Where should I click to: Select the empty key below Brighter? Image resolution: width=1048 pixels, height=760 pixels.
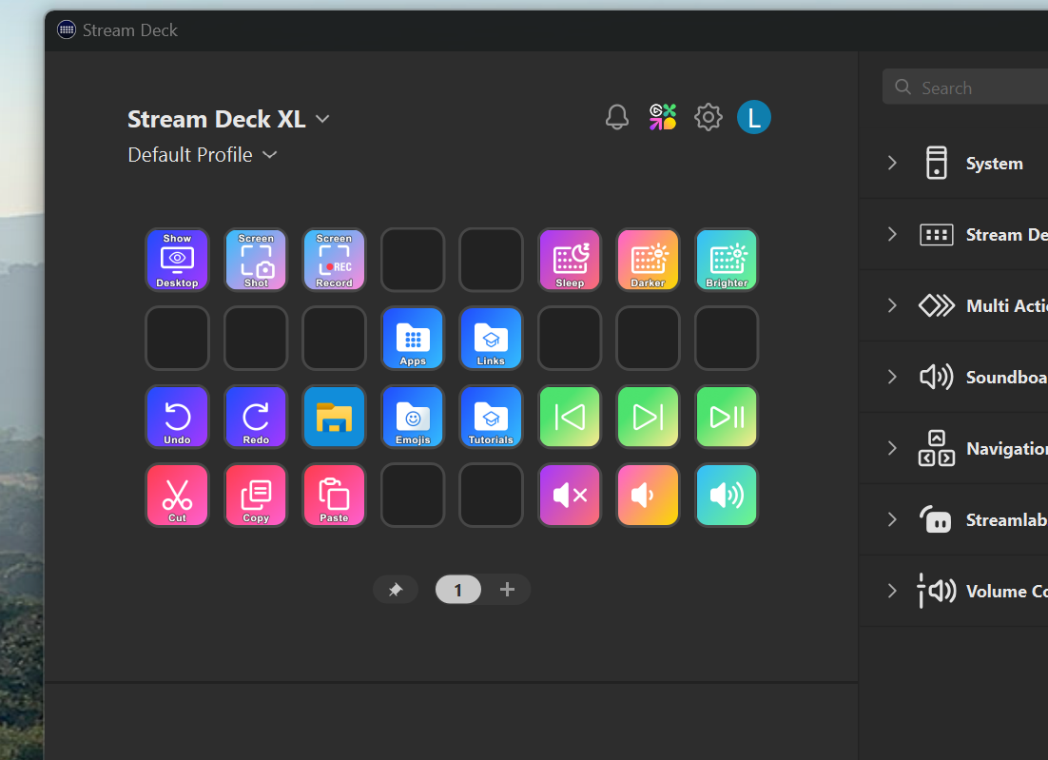tap(727, 339)
